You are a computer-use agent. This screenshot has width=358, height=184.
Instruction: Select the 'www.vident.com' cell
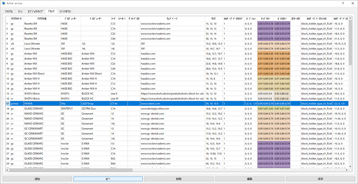[172, 104]
